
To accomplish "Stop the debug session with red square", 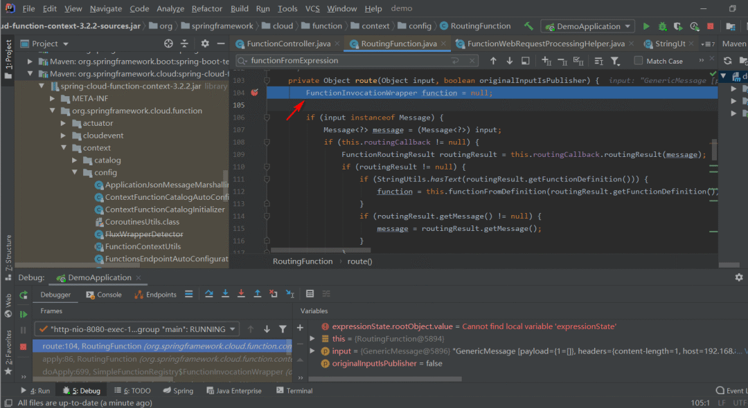I will click(23, 346).
